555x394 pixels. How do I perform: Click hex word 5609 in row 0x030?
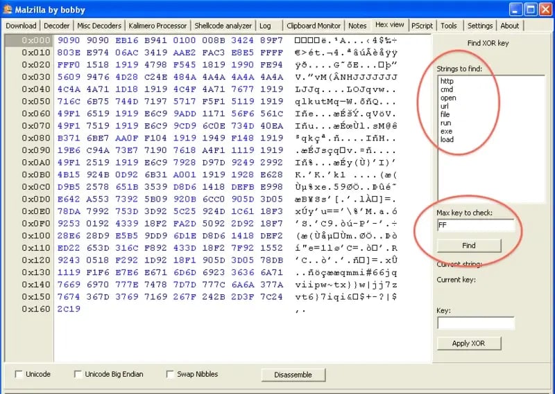click(69, 77)
